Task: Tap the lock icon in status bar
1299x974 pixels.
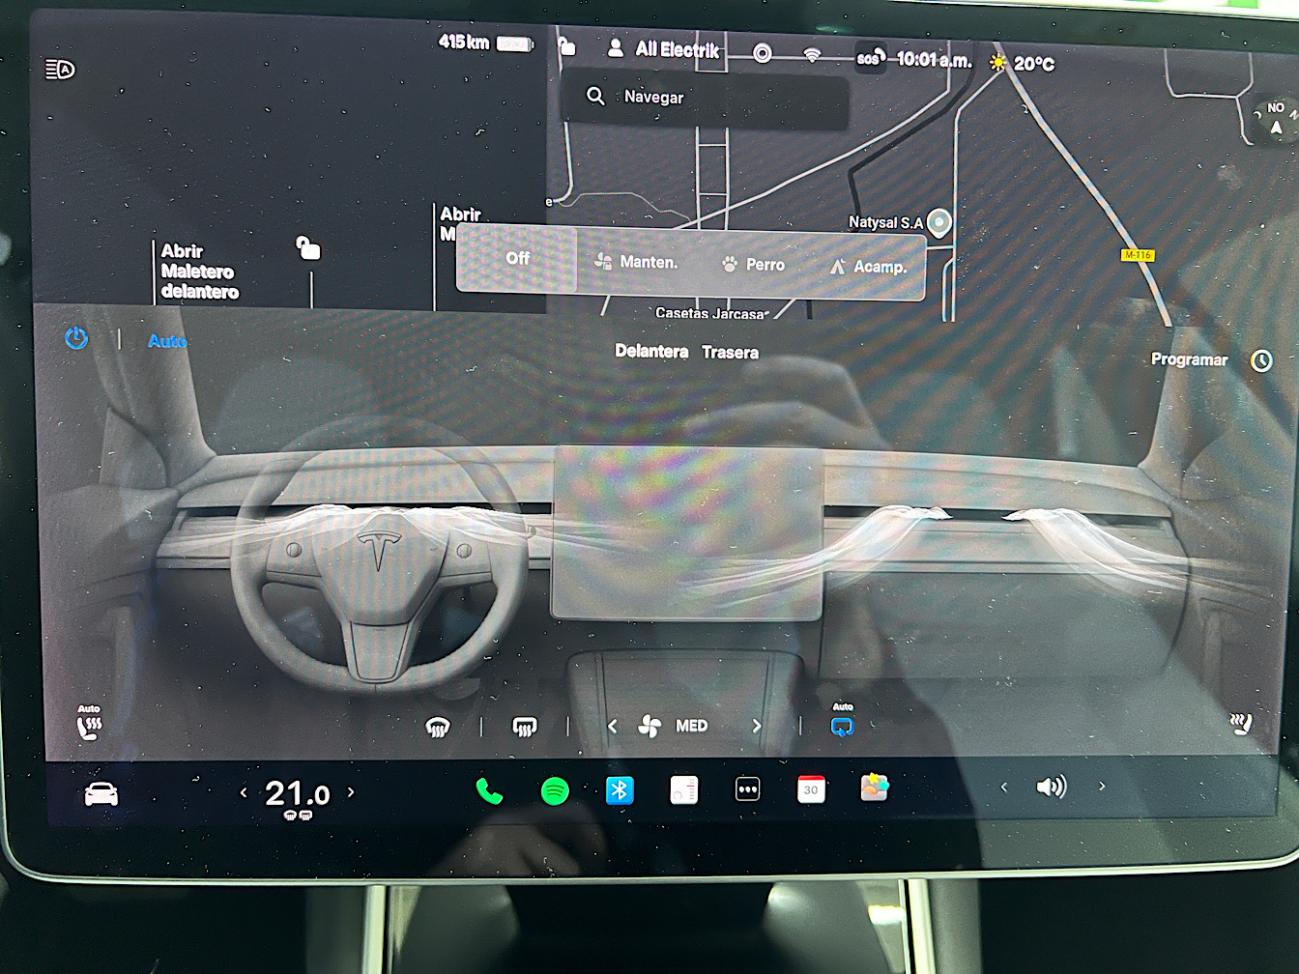Action: pyautogui.click(x=567, y=45)
